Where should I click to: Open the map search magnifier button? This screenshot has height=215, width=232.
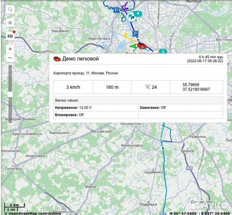10,10
